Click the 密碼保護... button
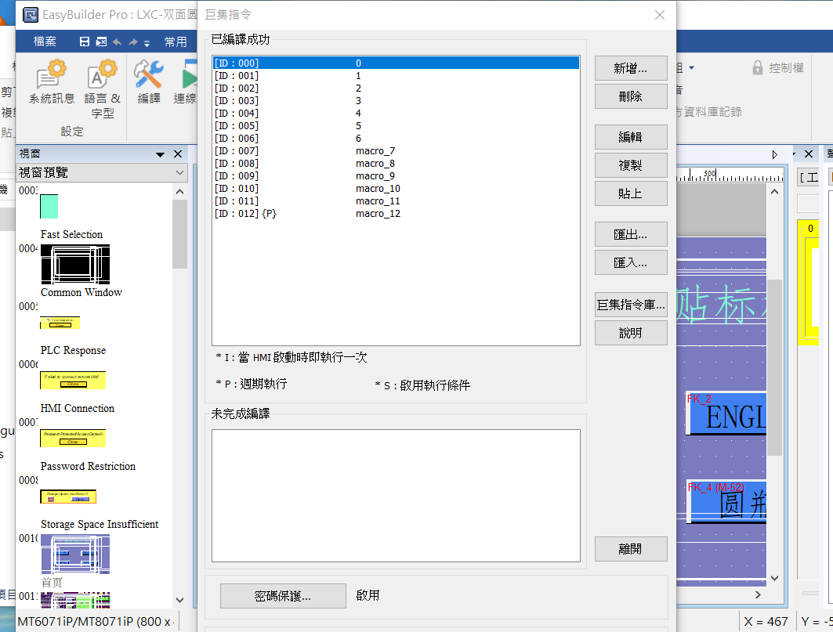 click(x=283, y=596)
